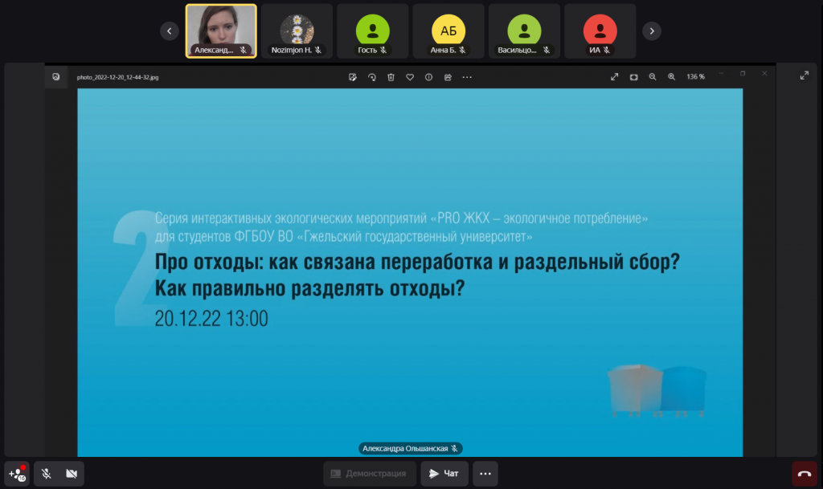The height and width of the screenshot is (489, 823).
Task: Hang up with the red end-call button
Action: click(x=804, y=474)
